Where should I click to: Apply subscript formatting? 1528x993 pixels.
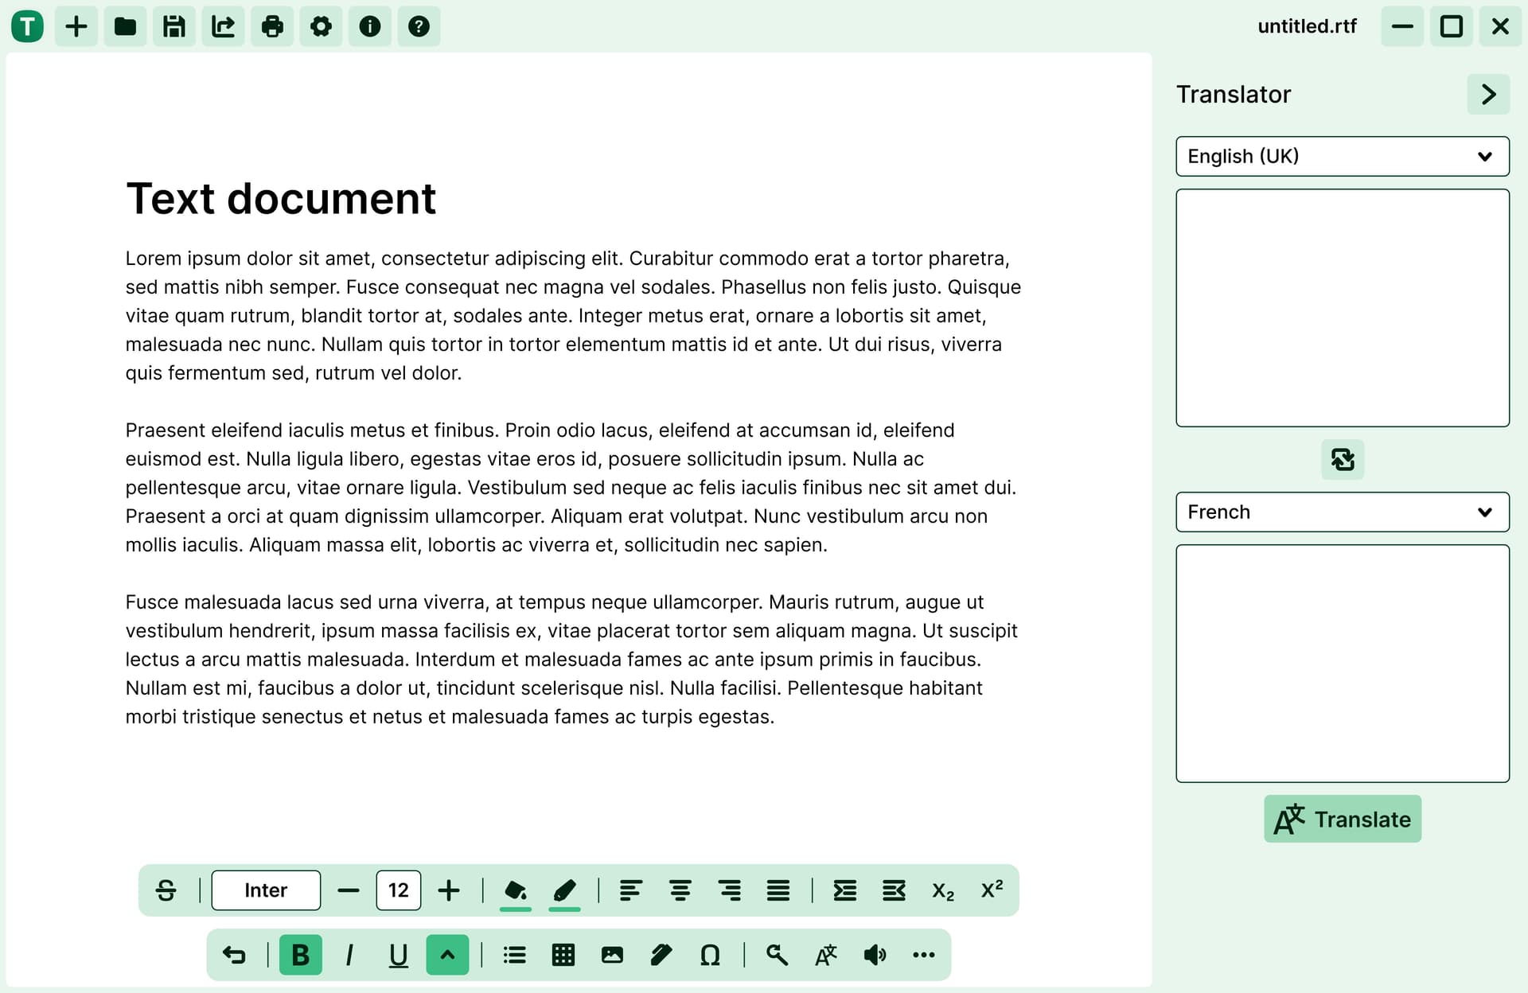click(942, 890)
